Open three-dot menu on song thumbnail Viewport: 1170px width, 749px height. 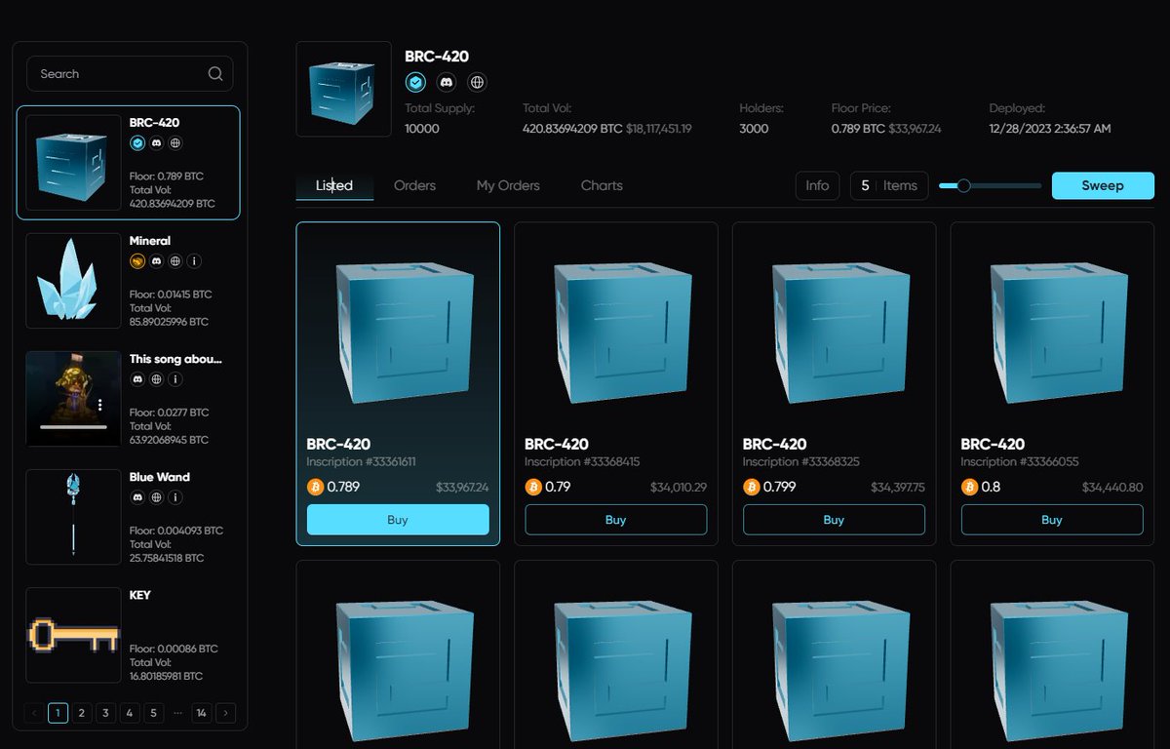(99, 405)
